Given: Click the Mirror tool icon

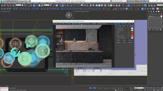Looking at the screenshot, I should pos(85,5).
